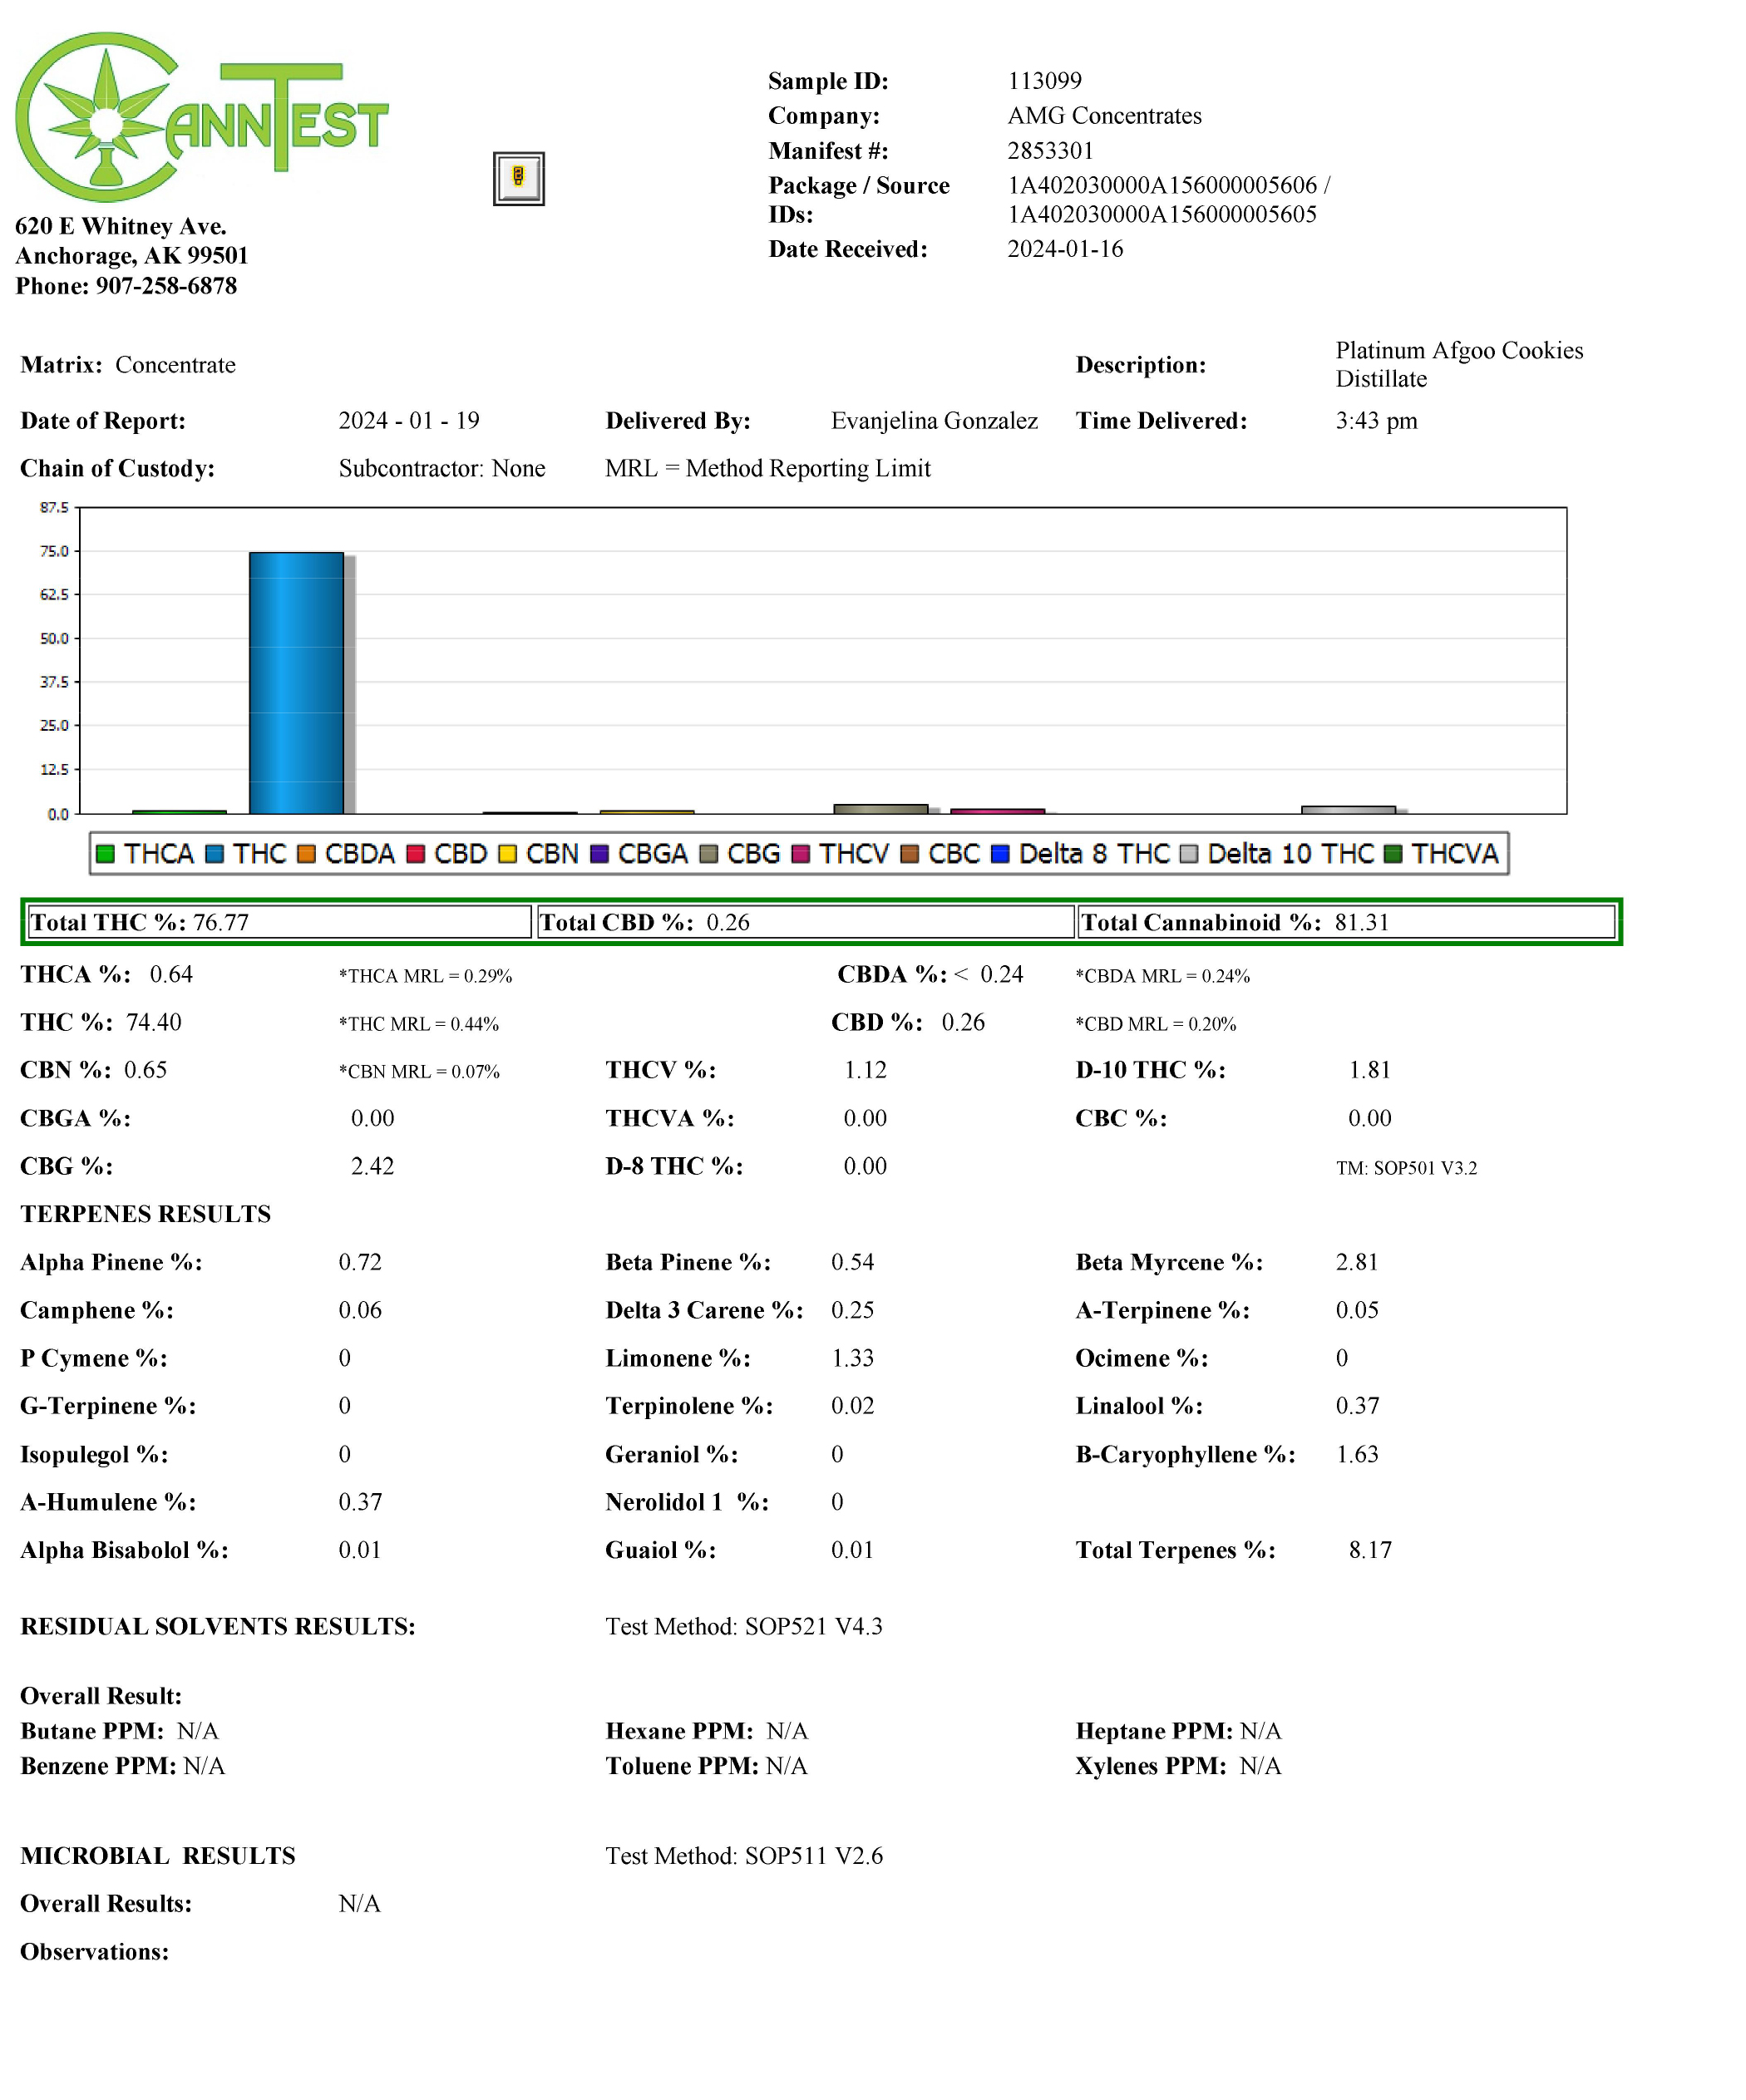Viewport: 1746px width, 2100px height.
Task: Click the Total THC % box
Action: [278, 922]
